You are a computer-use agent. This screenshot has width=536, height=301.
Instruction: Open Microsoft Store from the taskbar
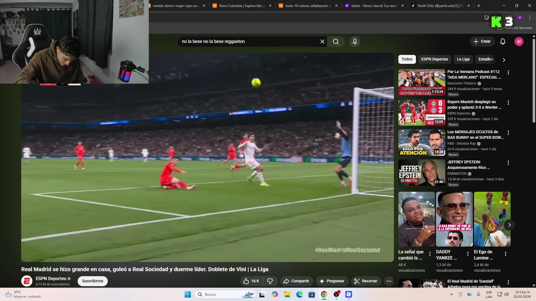click(312, 294)
